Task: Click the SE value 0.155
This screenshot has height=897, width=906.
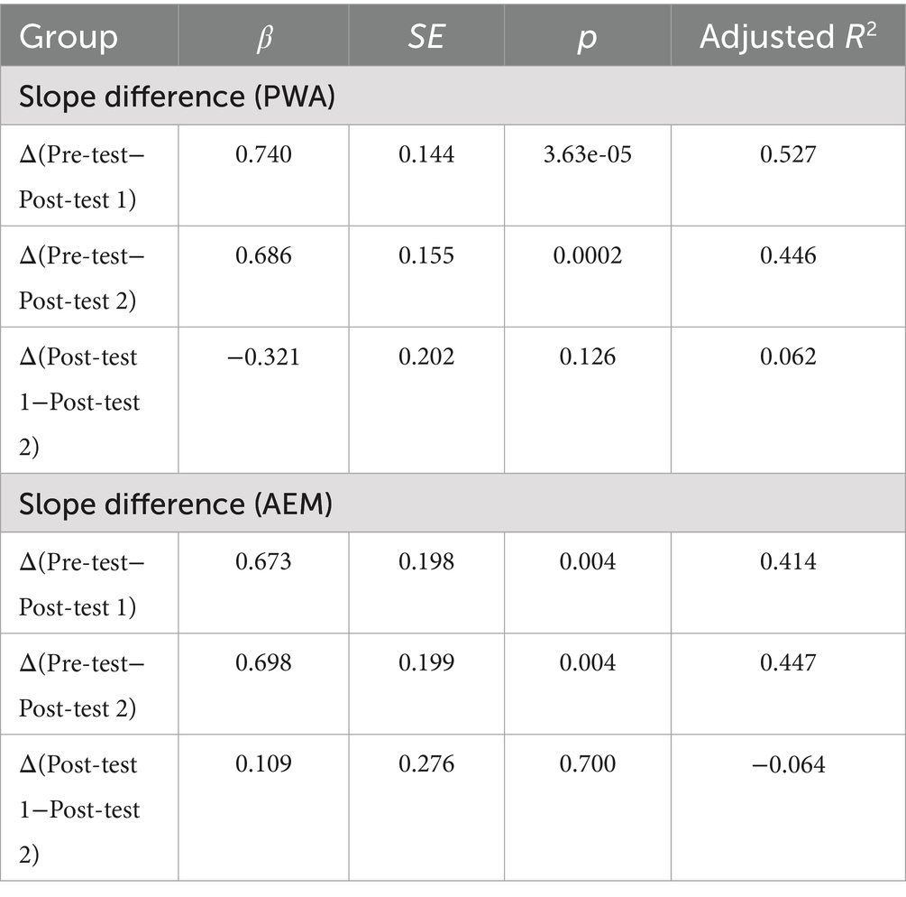Action: 426,255
